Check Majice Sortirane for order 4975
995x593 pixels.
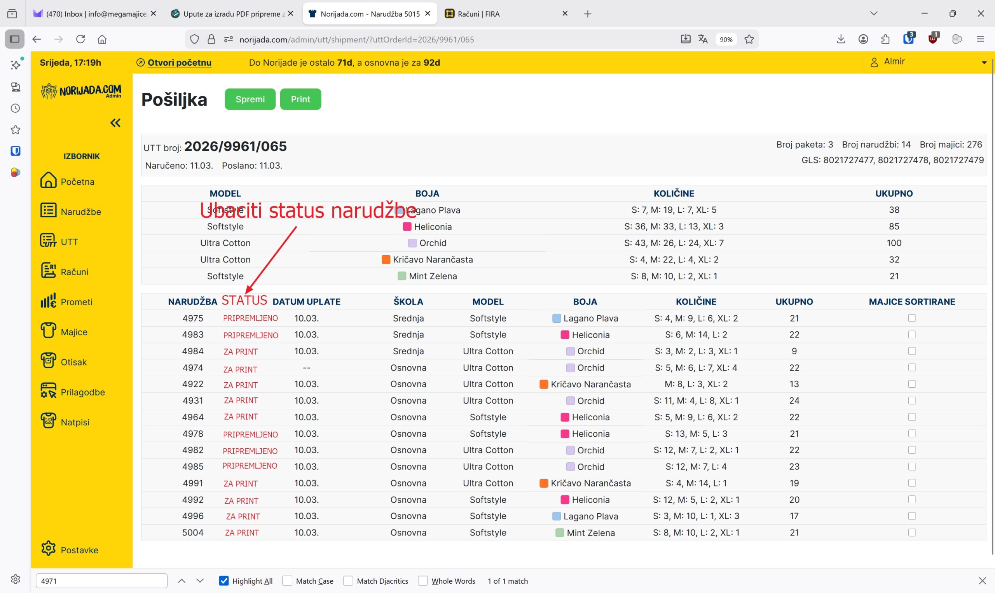pyautogui.click(x=911, y=318)
